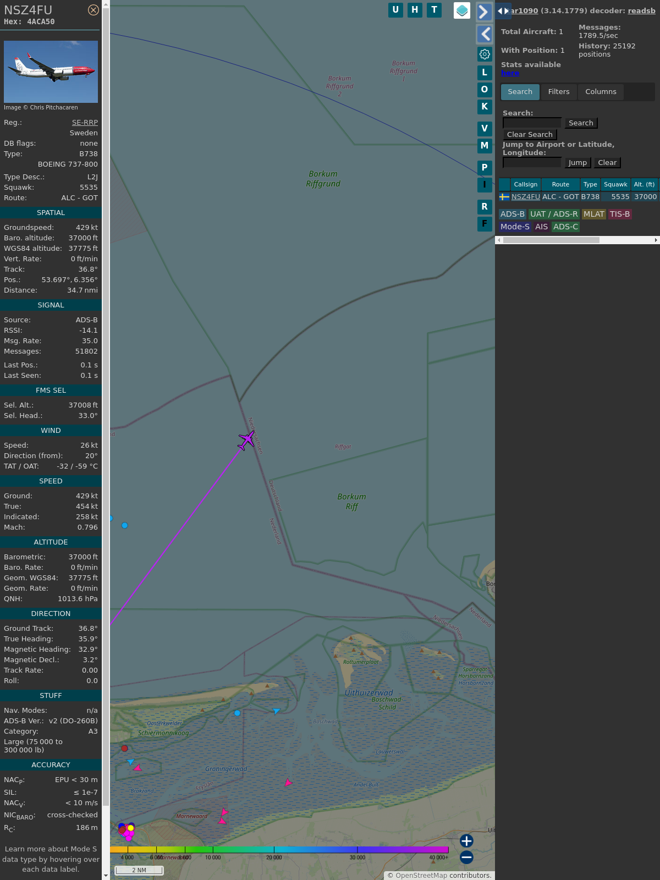Sort table by Route column
The image size is (660, 880).
(x=560, y=184)
